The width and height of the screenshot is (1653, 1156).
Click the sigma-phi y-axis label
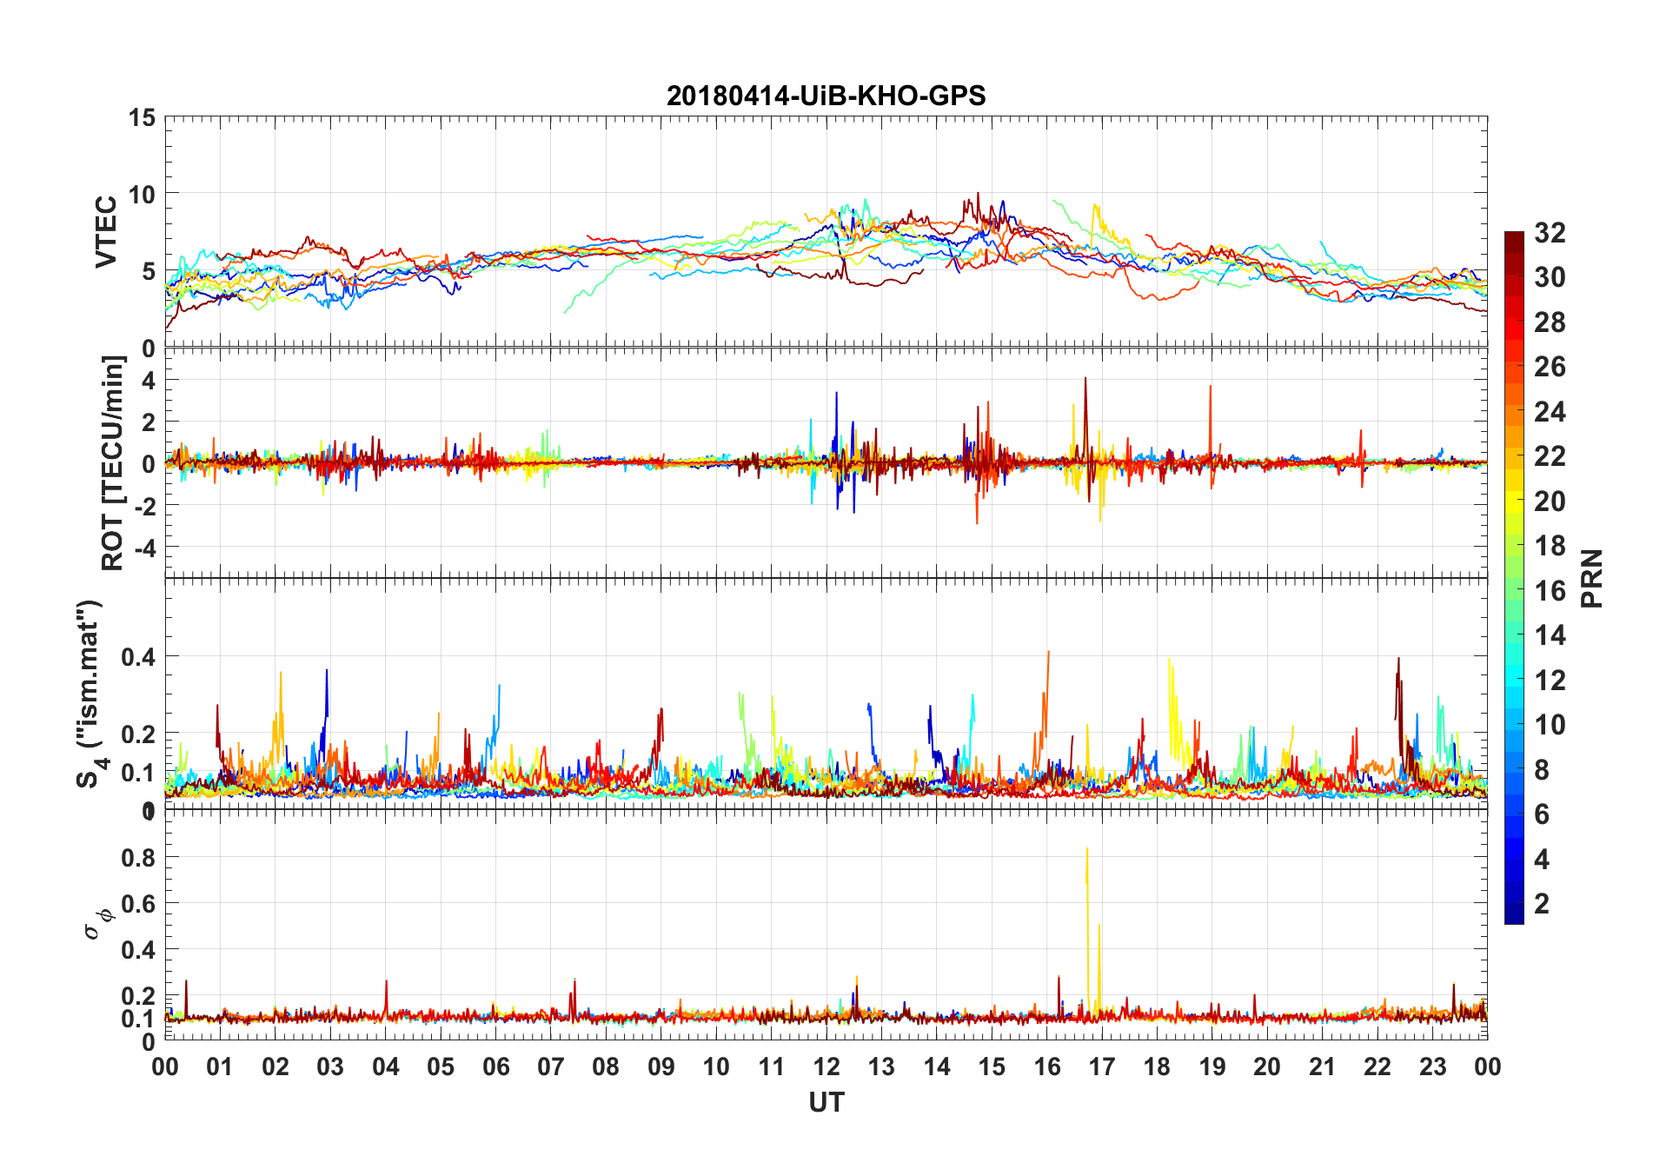(98, 924)
